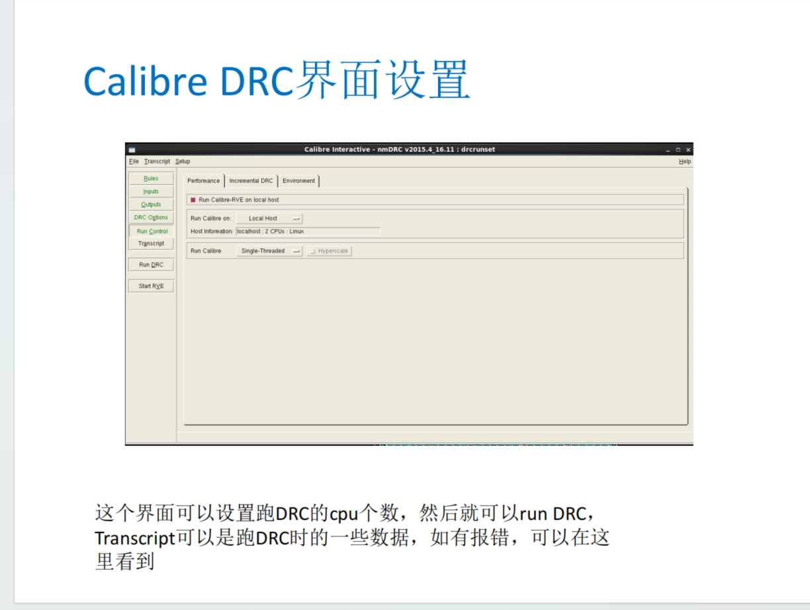Click the 'Run Calibre on:' label

pyautogui.click(x=210, y=219)
